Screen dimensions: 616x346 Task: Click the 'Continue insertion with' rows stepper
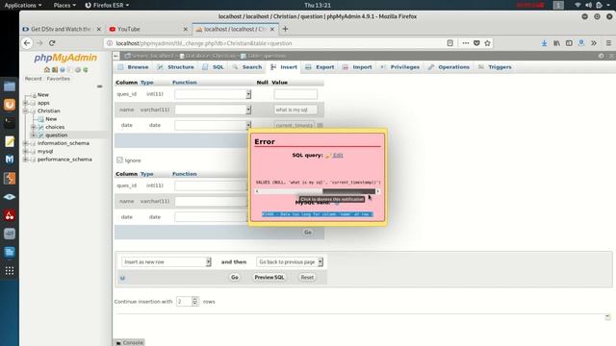point(194,301)
